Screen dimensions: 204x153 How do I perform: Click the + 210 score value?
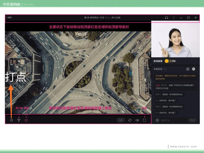coord(173,61)
